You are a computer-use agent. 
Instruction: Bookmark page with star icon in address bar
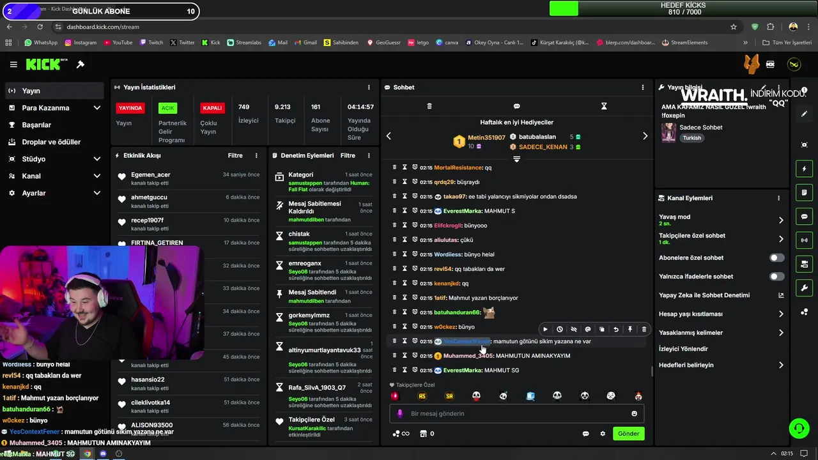734,27
